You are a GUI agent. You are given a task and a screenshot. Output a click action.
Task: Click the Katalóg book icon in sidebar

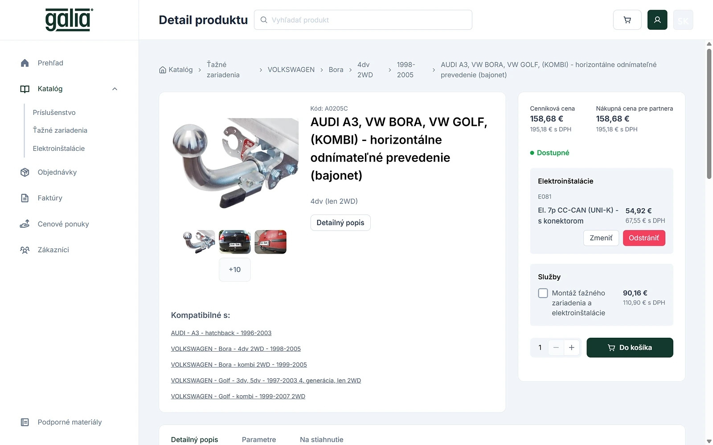(x=25, y=89)
